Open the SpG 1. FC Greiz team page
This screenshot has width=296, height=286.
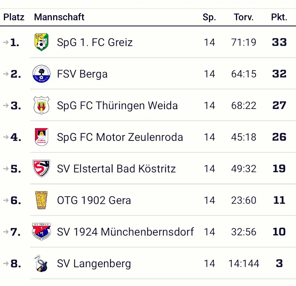[95, 42]
